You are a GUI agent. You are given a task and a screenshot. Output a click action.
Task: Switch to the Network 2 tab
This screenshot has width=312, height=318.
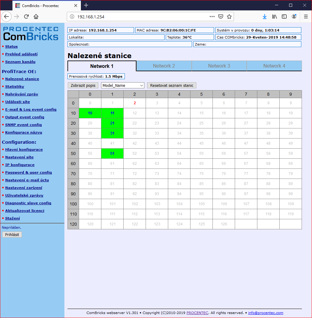tap(164, 66)
